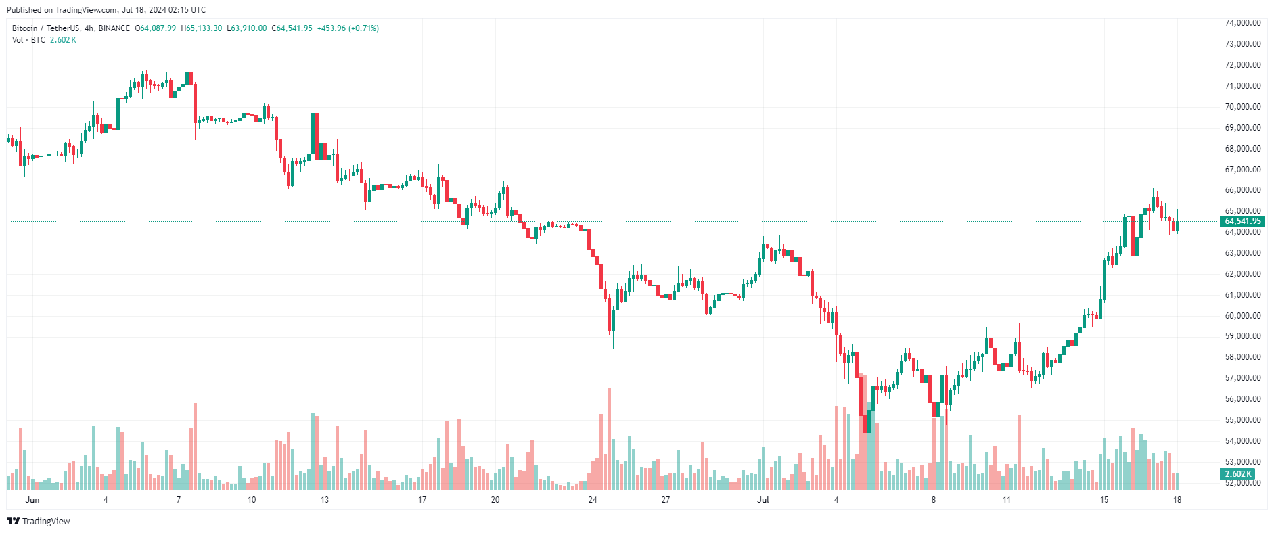
Task: Click the "Published on TradingView.com" header text
Action: coord(106,10)
